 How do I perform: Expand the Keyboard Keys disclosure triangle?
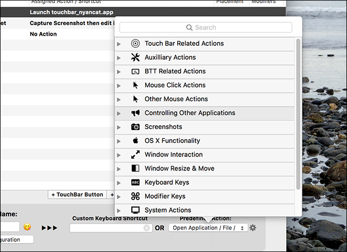(x=119, y=183)
